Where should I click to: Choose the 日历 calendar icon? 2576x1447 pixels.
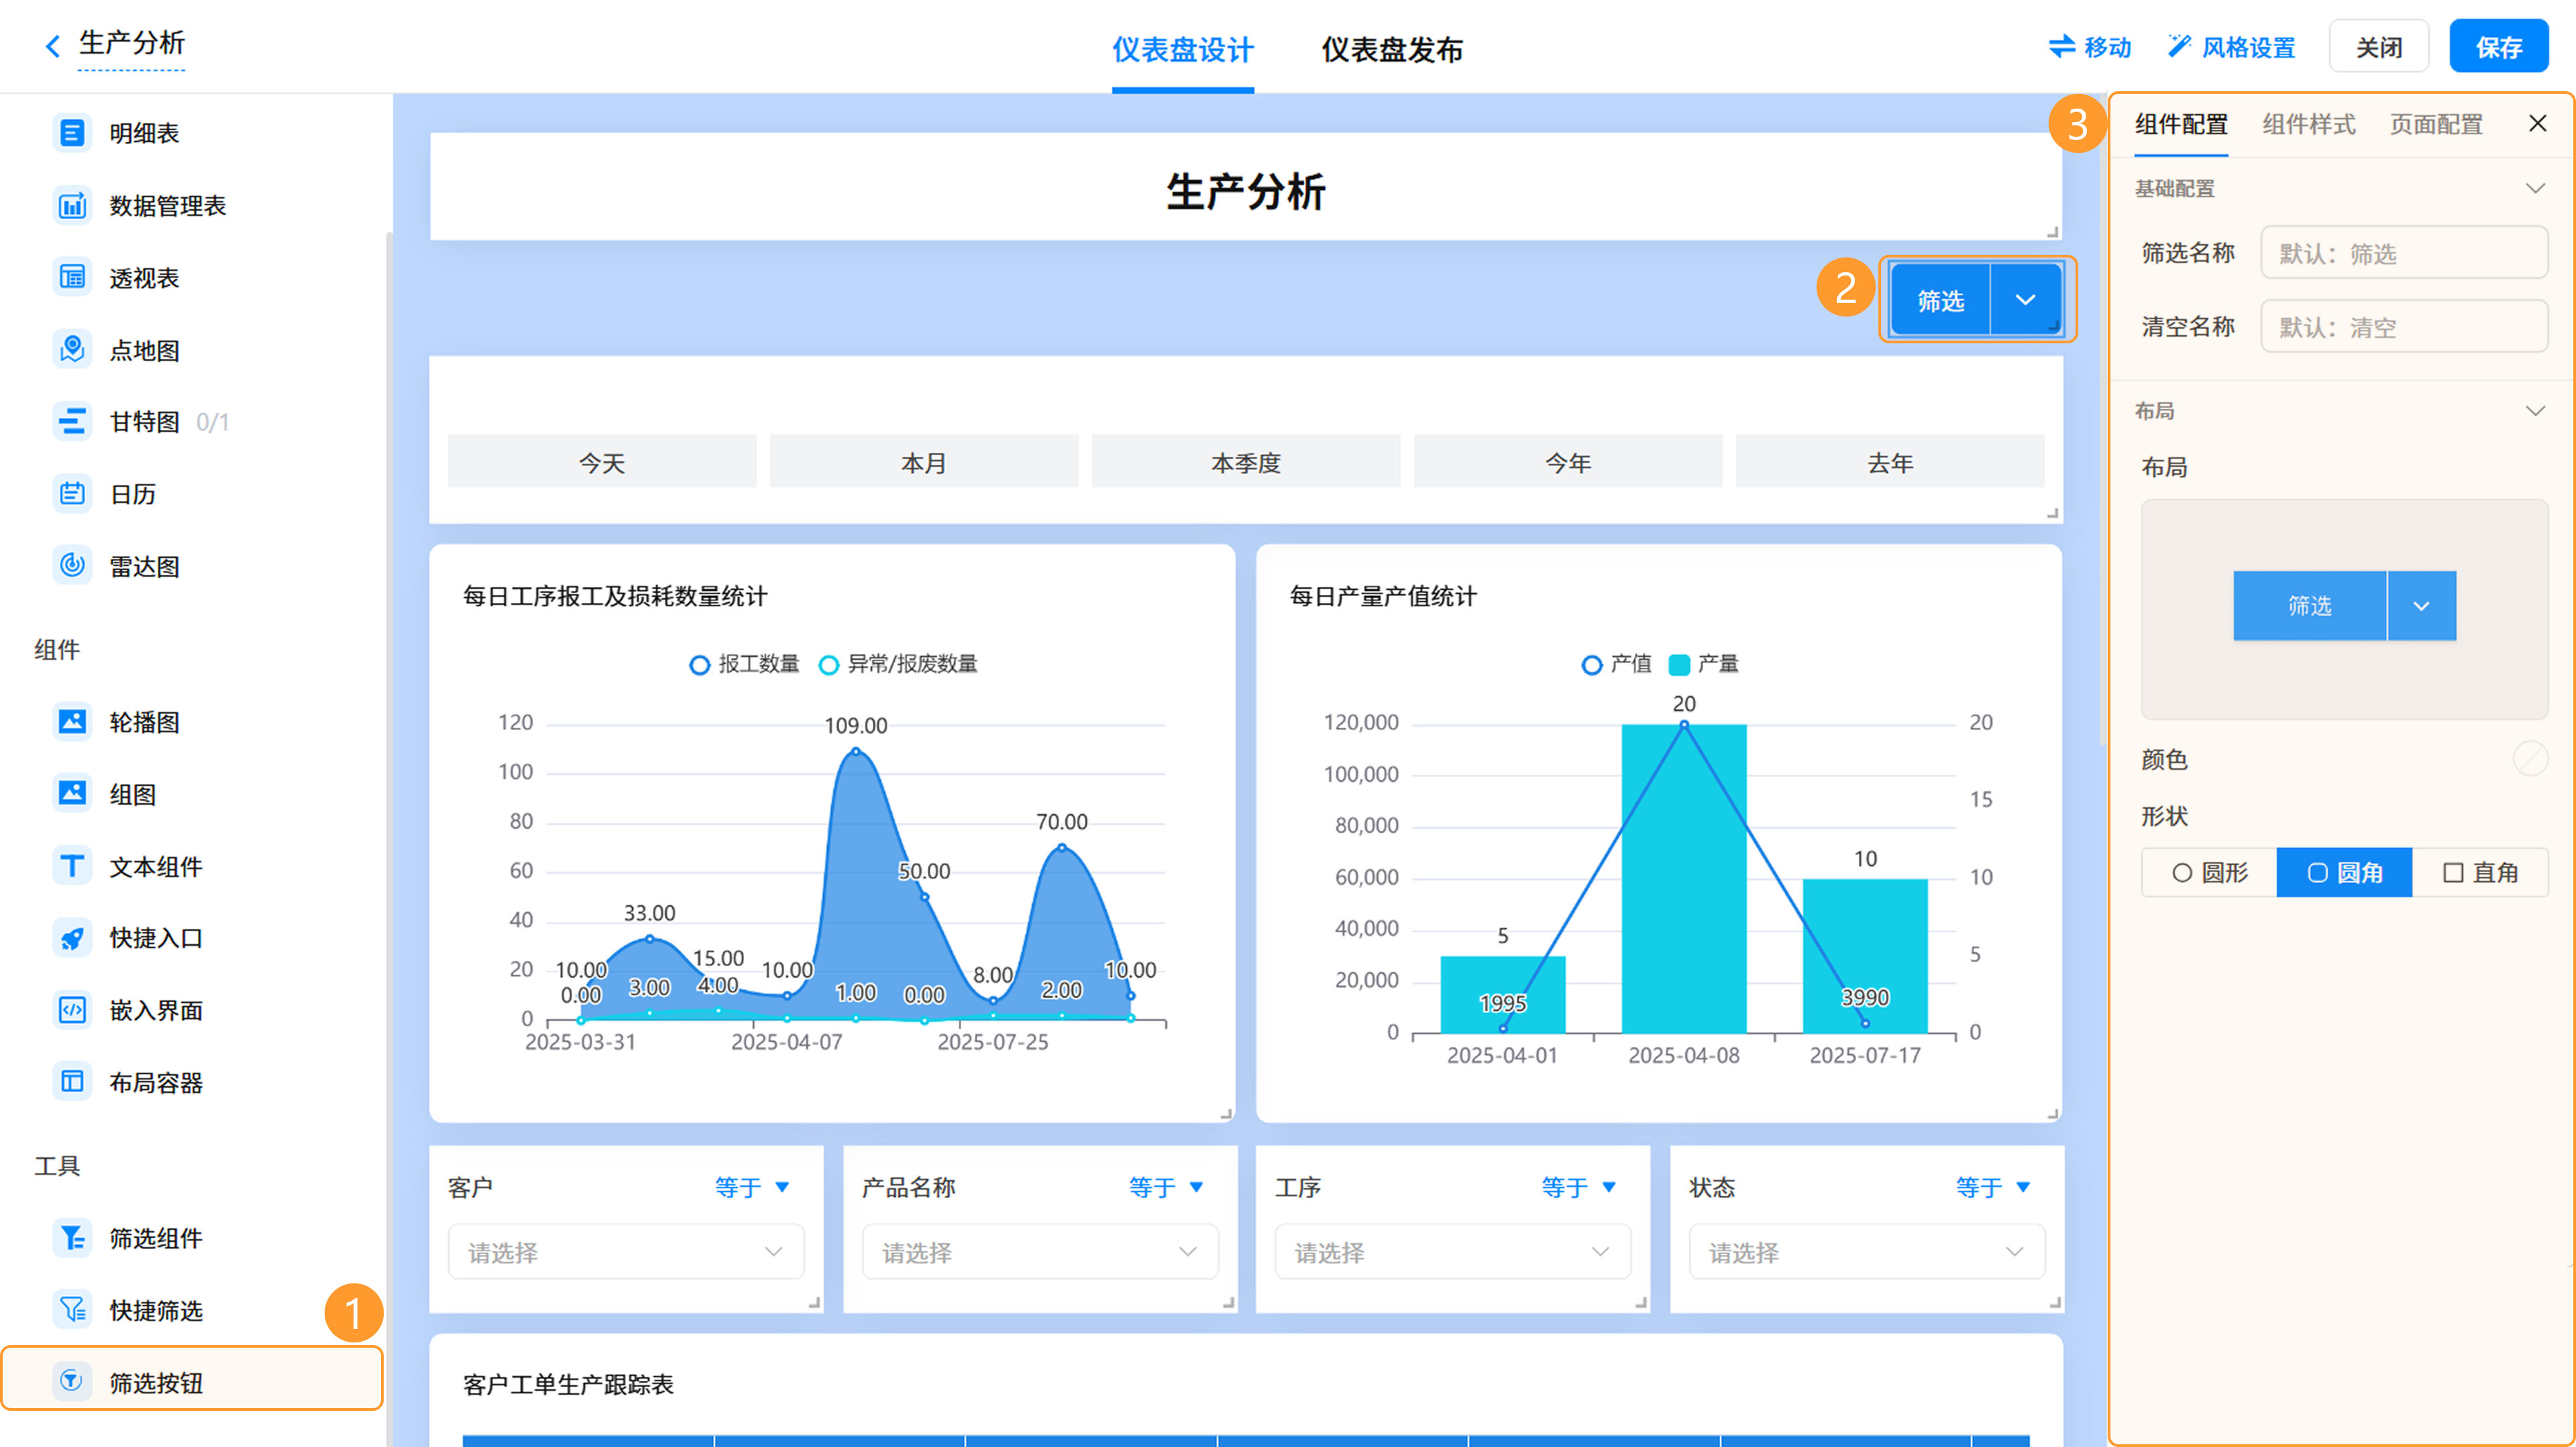72,494
